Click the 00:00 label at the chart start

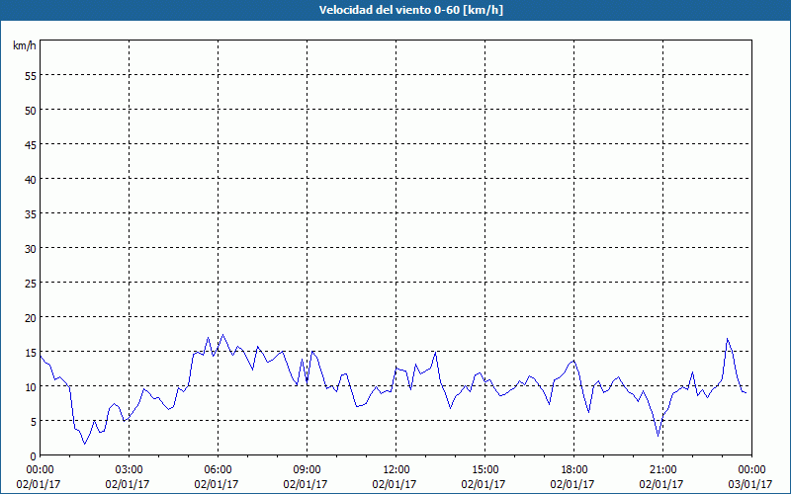click(40, 470)
